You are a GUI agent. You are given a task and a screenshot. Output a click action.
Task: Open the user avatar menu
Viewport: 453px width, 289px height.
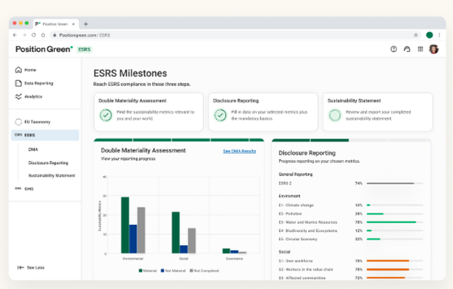(434, 49)
